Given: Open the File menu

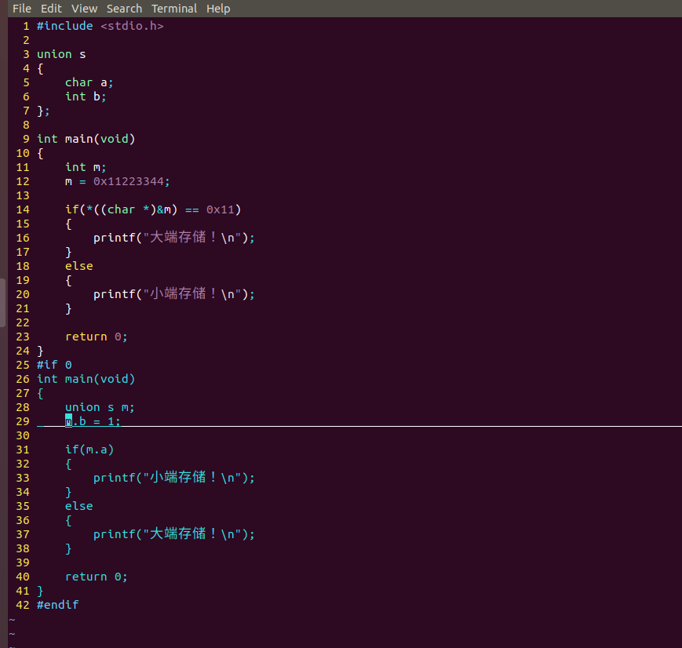Looking at the screenshot, I should pos(22,9).
